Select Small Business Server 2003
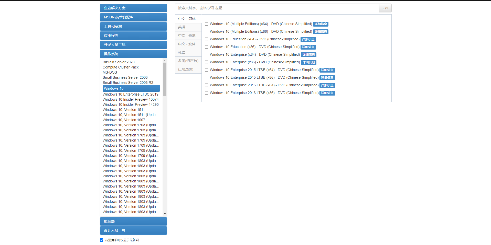Screen dimensions: 491x245 coord(125,77)
